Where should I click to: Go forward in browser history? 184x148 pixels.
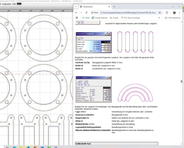pyautogui.click(x=81, y=13)
